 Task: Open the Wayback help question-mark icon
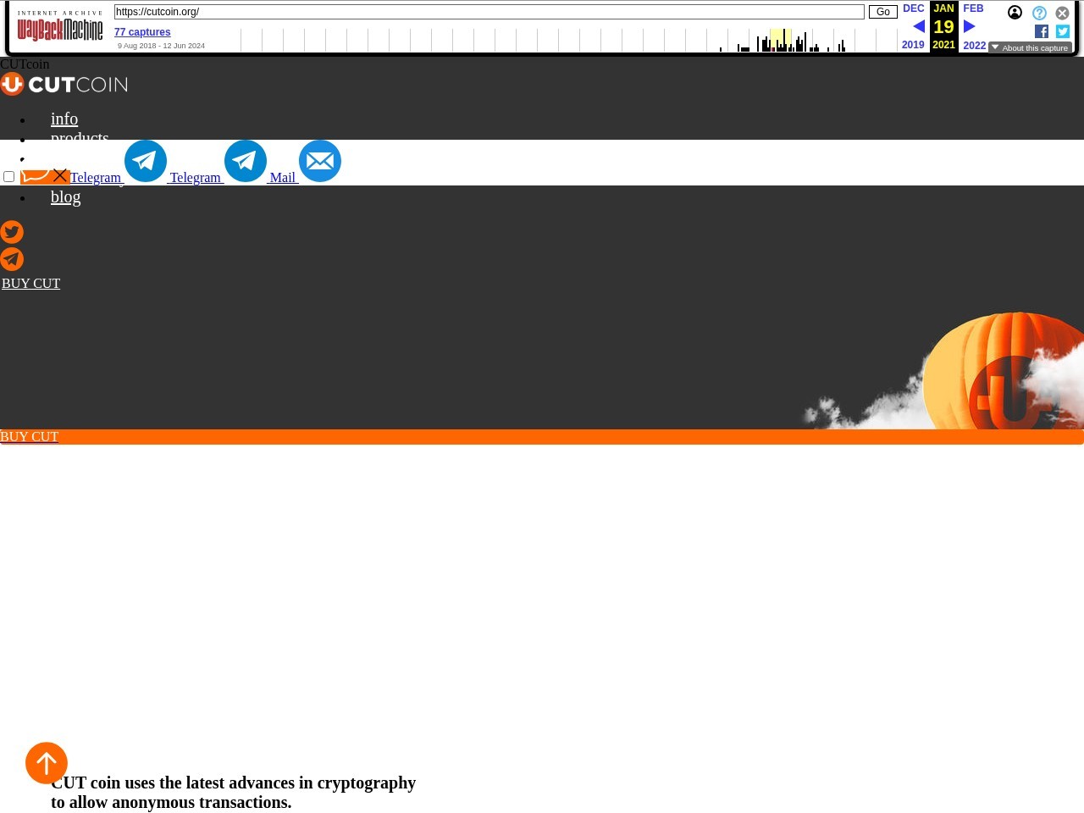pos(1039,13)
